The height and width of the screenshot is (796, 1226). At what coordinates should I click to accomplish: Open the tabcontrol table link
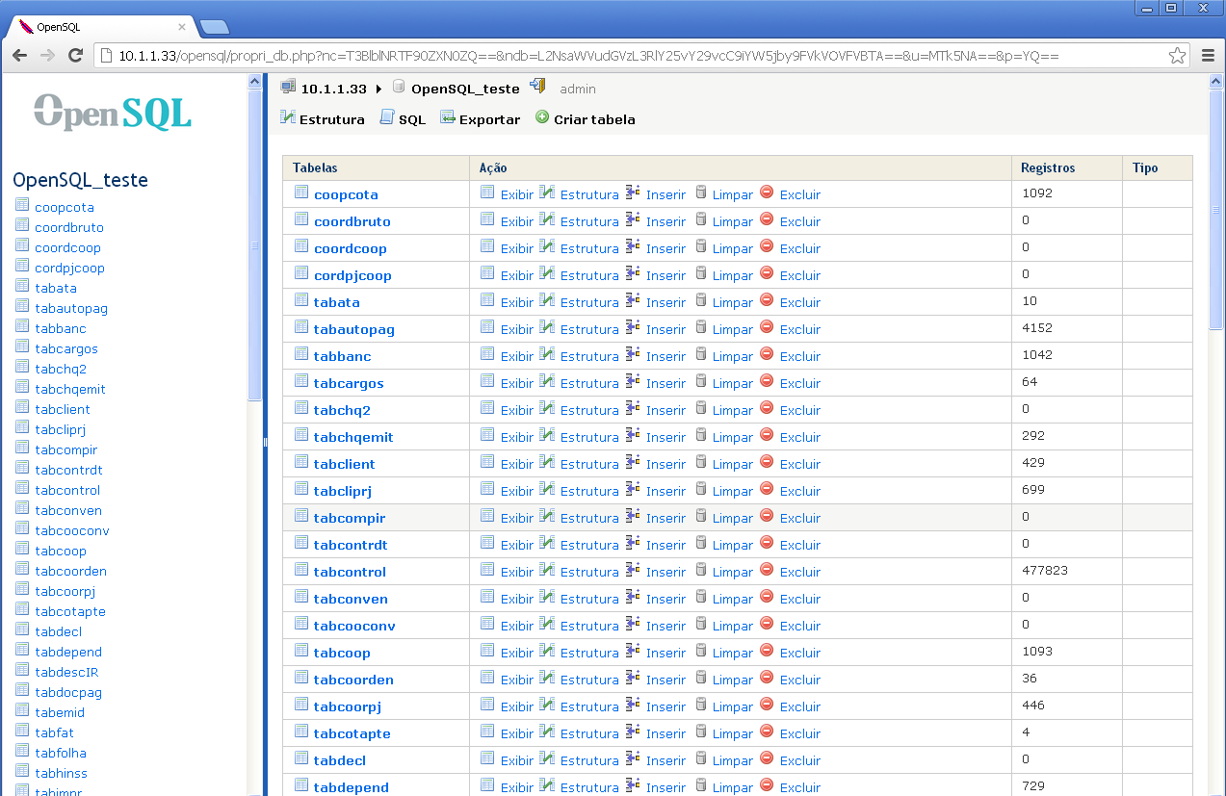coord(350,572)
